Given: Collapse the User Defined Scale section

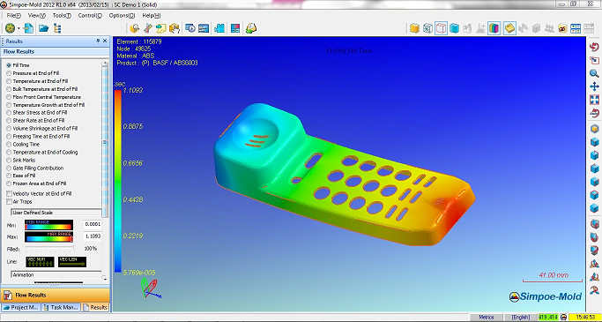Looking at the screenshot, I should pos(56,213).
